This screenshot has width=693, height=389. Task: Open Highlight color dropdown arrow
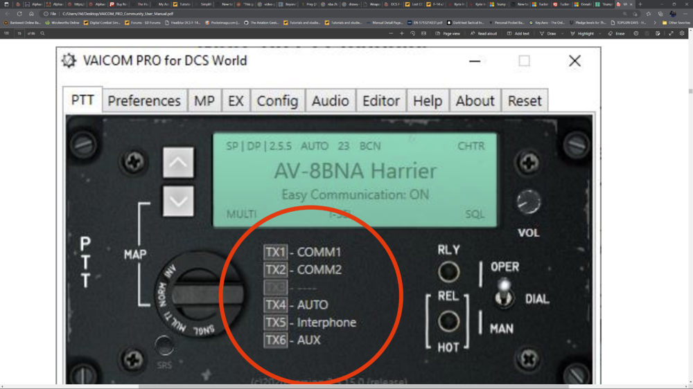599,33
